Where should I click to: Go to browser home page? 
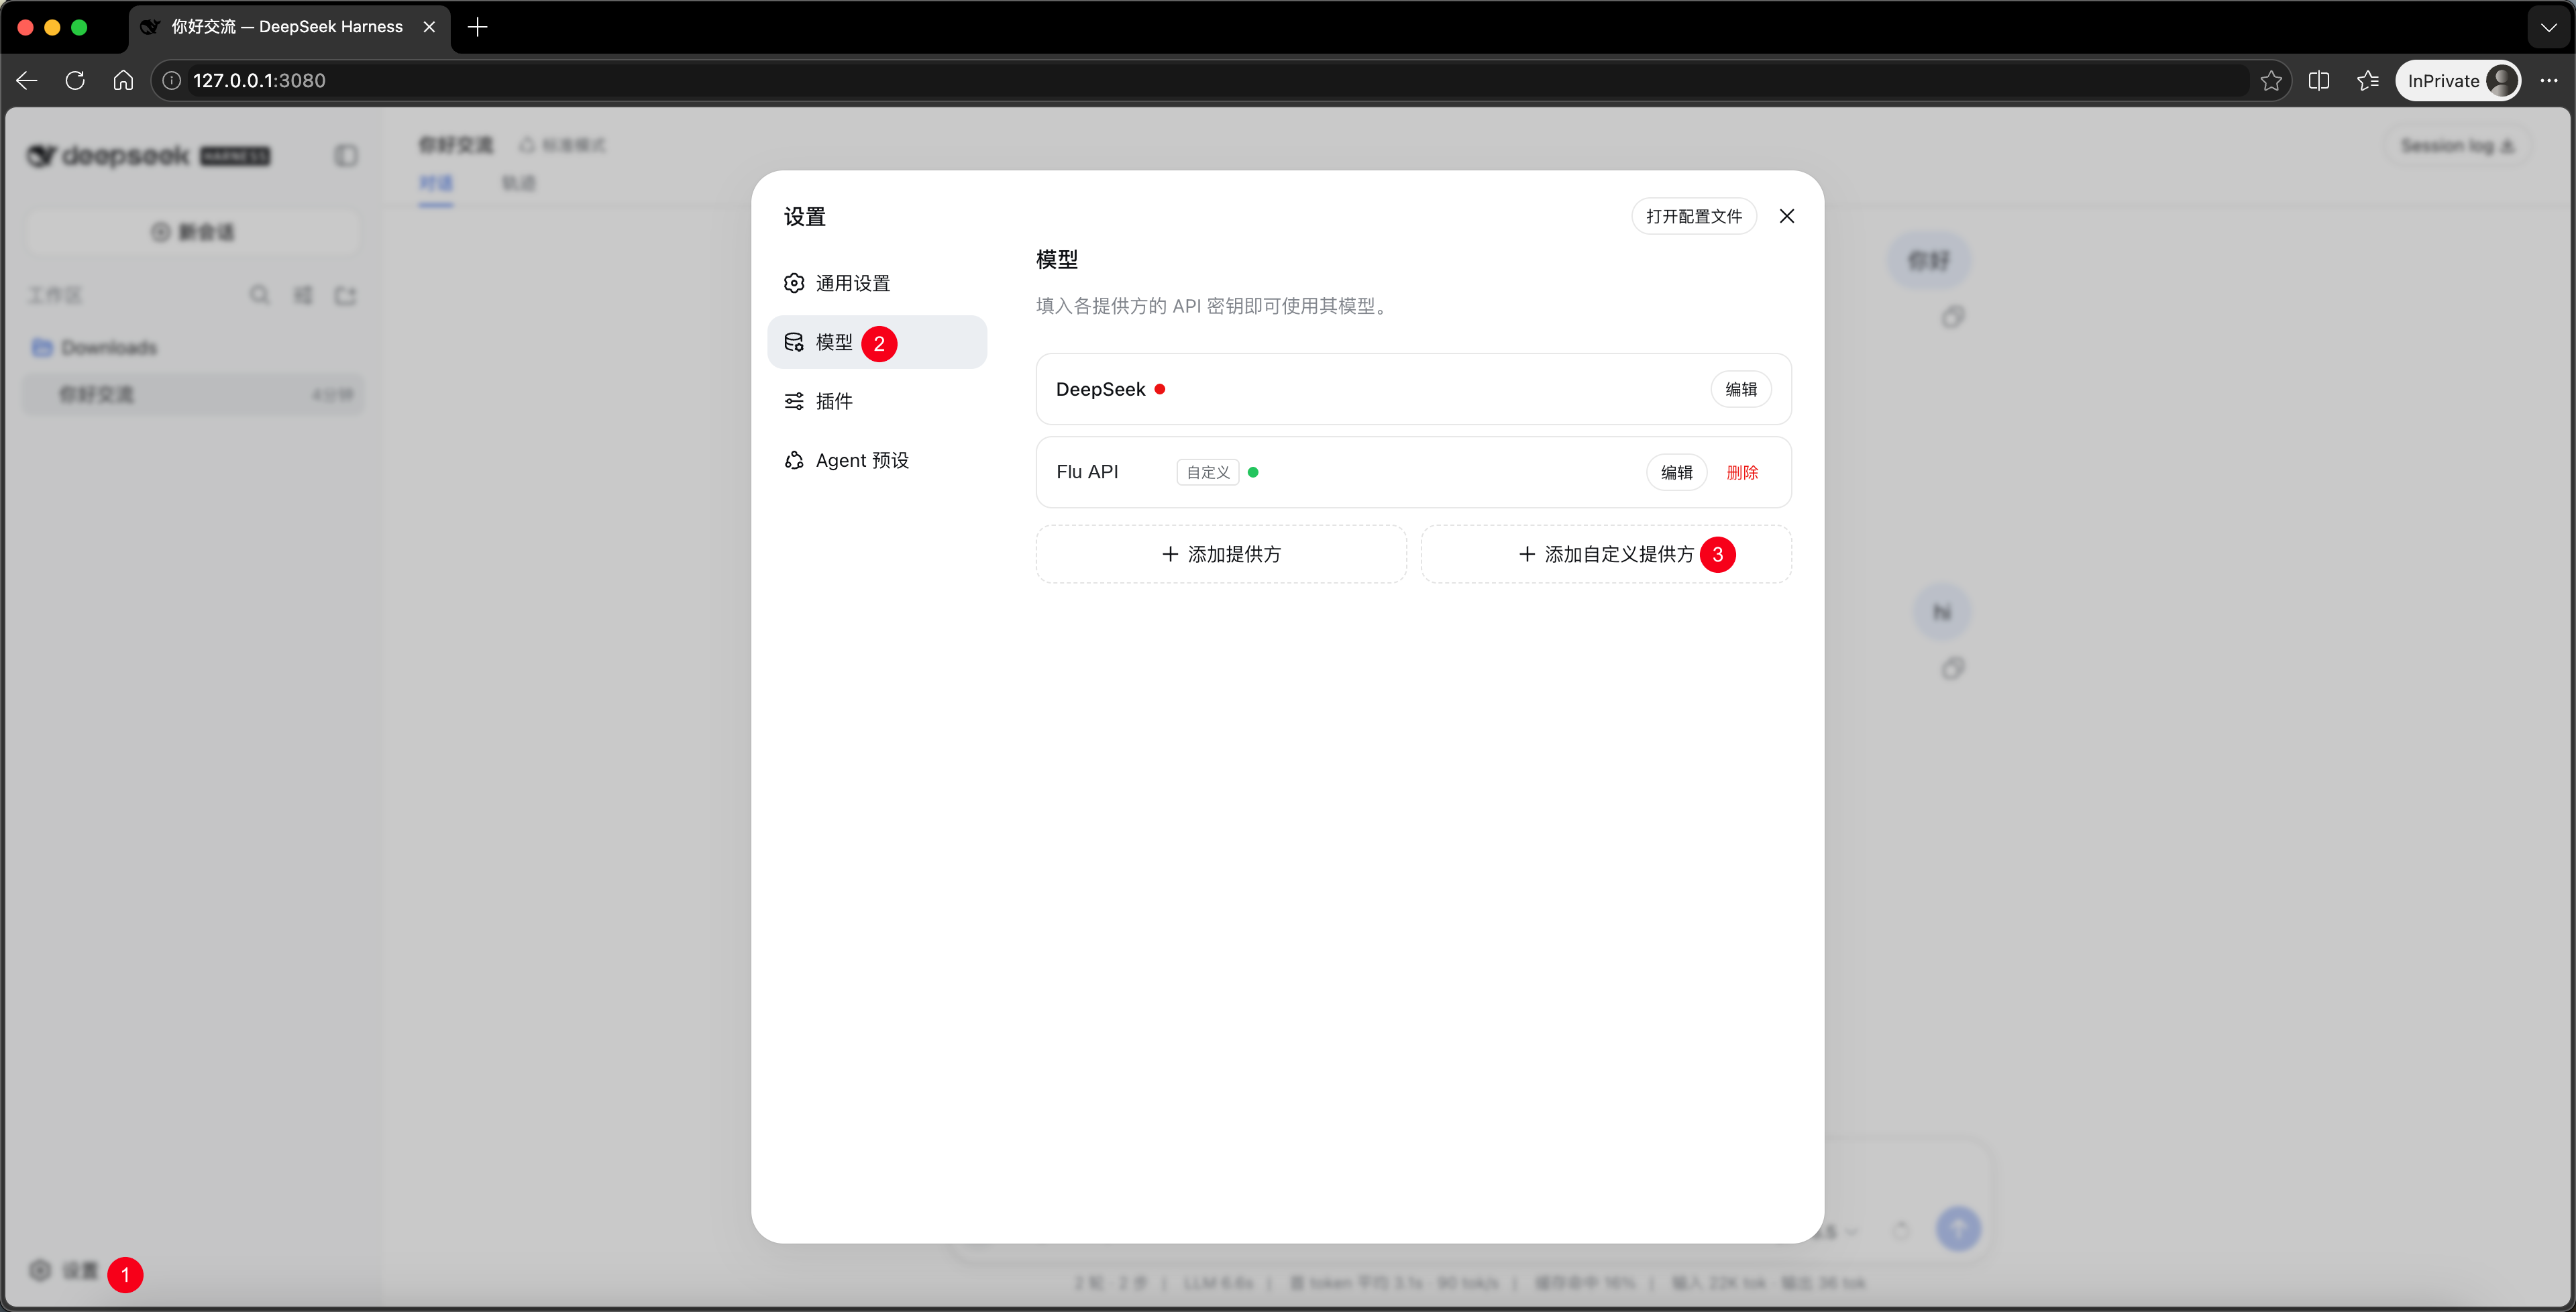pyautogui.click(x=123, y=80)
